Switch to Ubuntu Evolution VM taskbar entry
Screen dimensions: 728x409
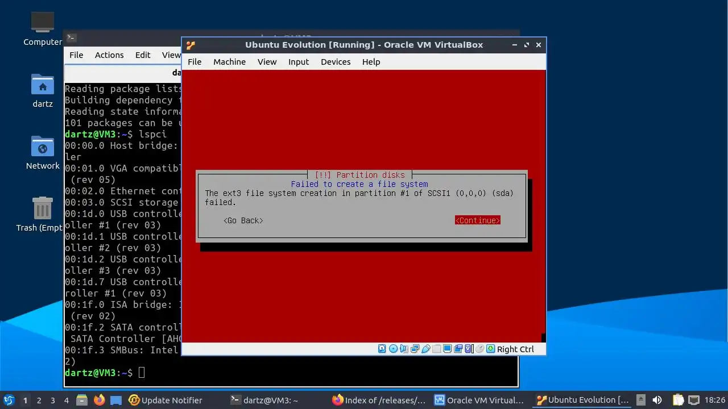[x=583, y=400]
